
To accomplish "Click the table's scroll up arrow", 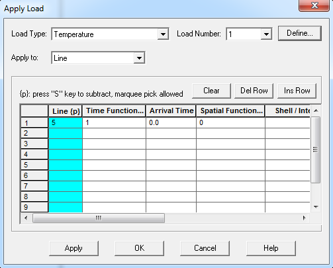I will tap(316, 111).
